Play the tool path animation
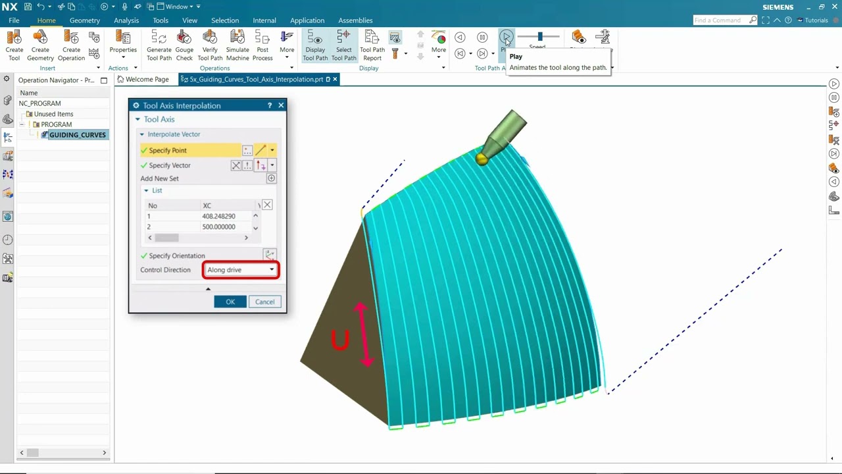The height and width of the screenshot is (474, 842). pos(506,38)
